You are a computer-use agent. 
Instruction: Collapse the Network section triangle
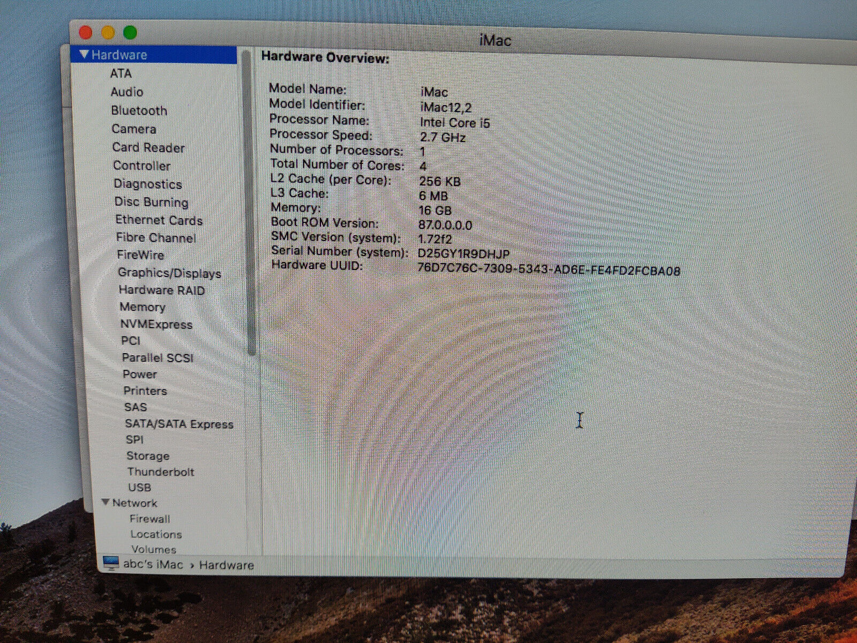click(x=106, y=503)
